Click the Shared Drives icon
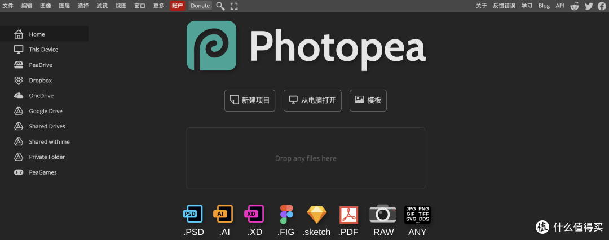 pyautogui.click(x=19, y=126)
